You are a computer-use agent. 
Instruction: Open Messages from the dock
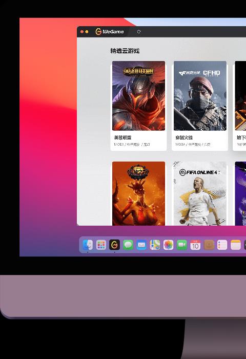click(128, 245)
